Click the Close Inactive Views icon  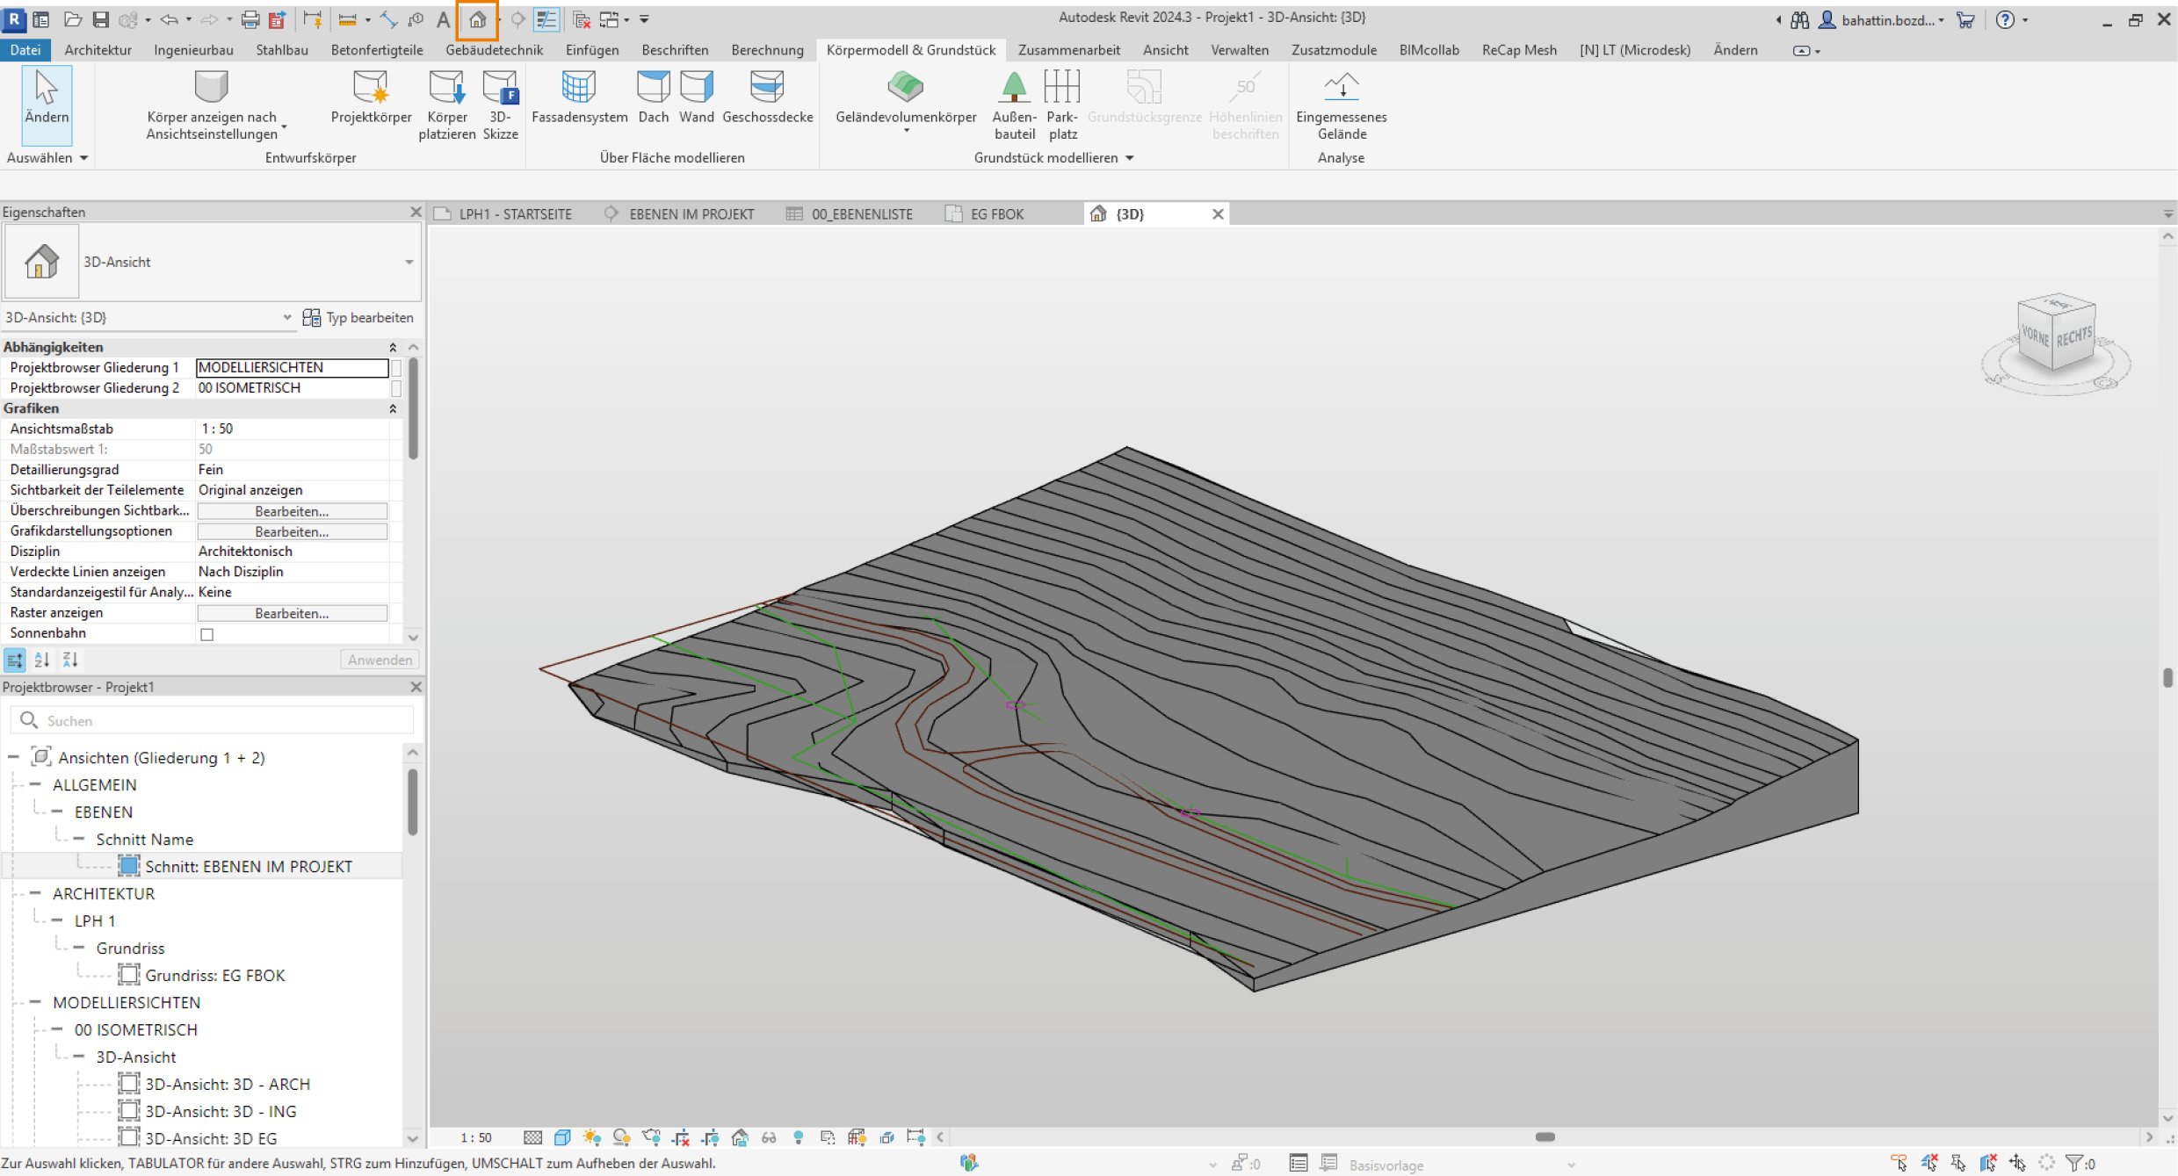tap(582, 19)
